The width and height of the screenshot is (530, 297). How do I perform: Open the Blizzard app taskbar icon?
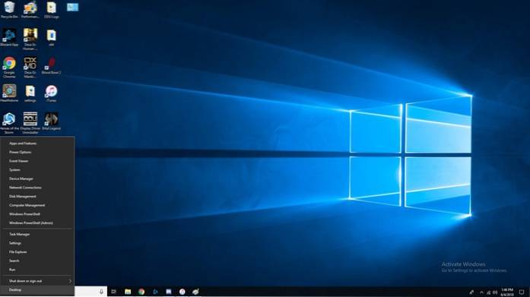(x=155, y=292)
